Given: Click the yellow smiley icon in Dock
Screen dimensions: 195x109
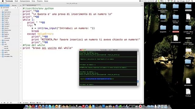Looking at the screenshot, I should (57, 106).
